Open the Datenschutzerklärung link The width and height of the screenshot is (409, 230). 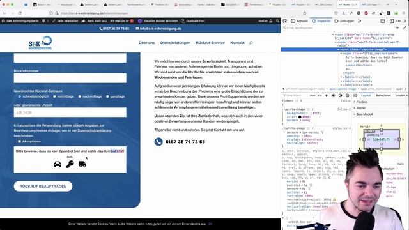point(95,130)
